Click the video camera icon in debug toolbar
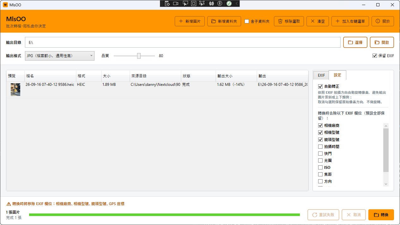The height and width of the screenshot is (225, 400). (176, 3)
